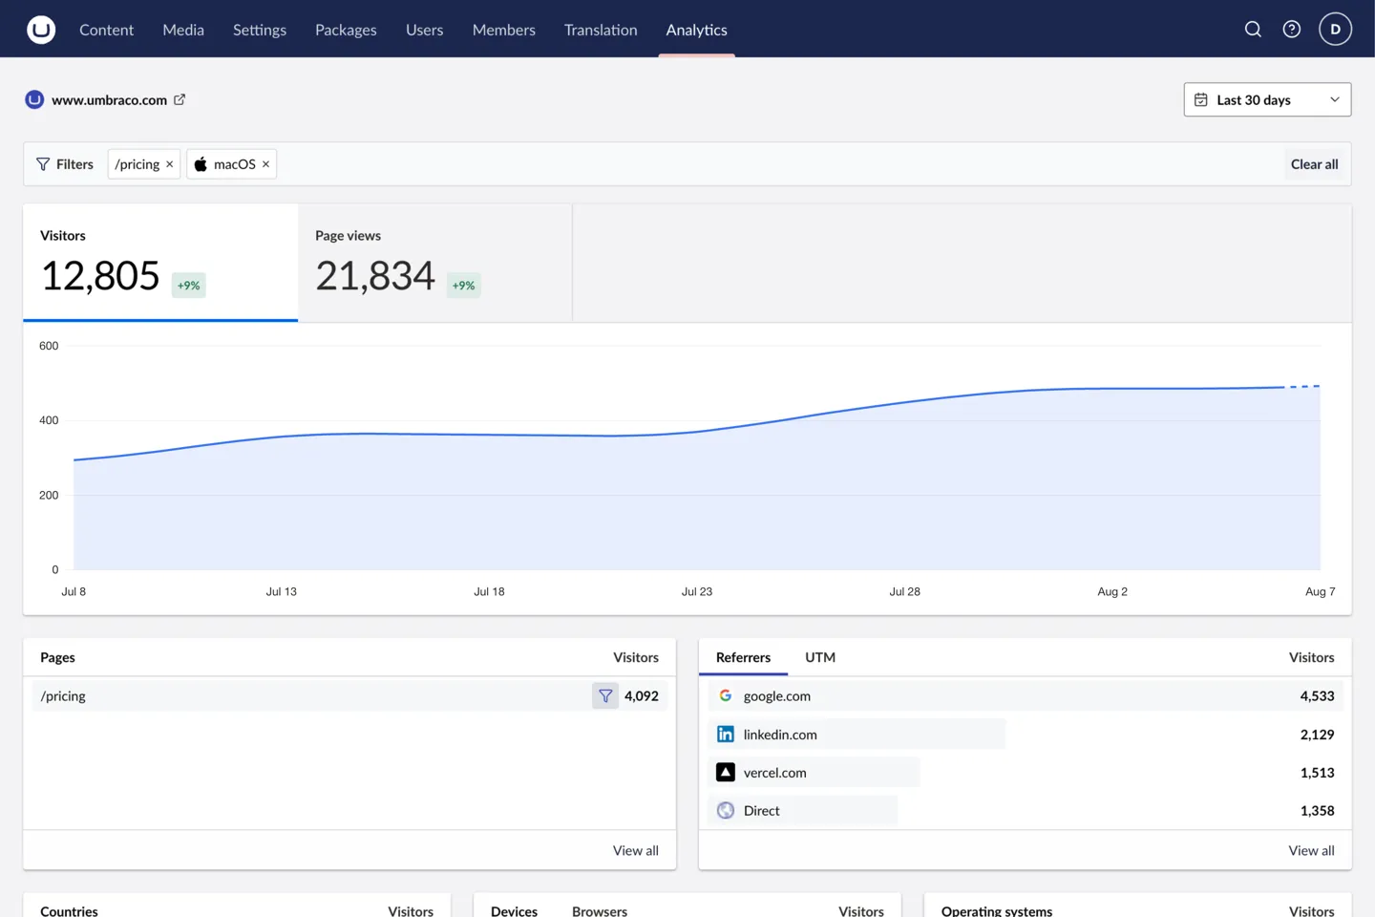1375x917 pixels.
Task: Open the search icon in header
Action: click(x=1253, y=30)
